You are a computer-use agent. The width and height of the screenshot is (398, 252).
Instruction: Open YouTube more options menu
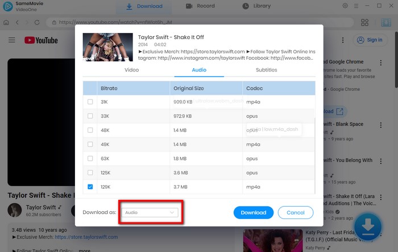point(343,40)
